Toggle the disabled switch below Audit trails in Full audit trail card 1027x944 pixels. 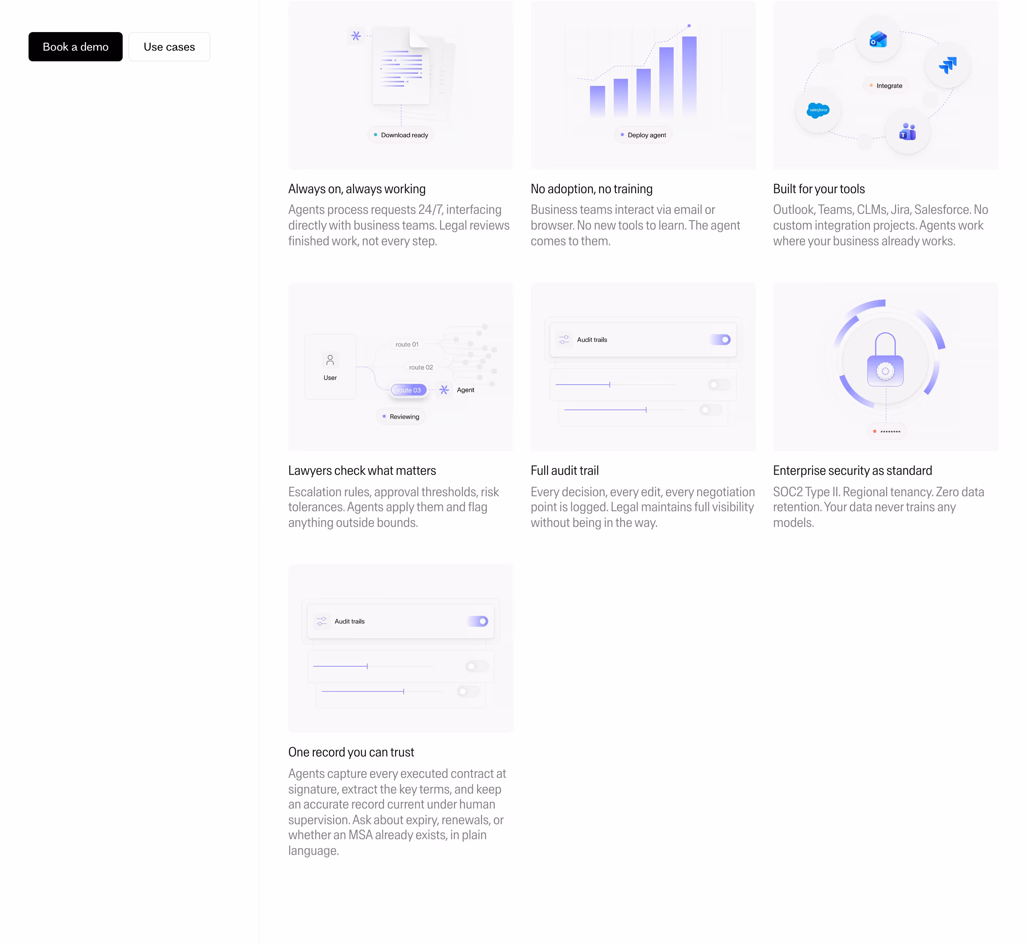pyautogui.click(x=719, y=385)
